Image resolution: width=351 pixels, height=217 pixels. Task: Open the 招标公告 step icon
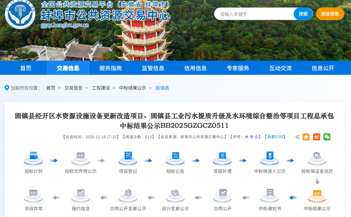(175, 158)
